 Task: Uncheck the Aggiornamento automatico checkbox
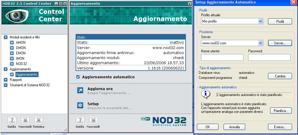pyautogui.click(x=78, y=77)
